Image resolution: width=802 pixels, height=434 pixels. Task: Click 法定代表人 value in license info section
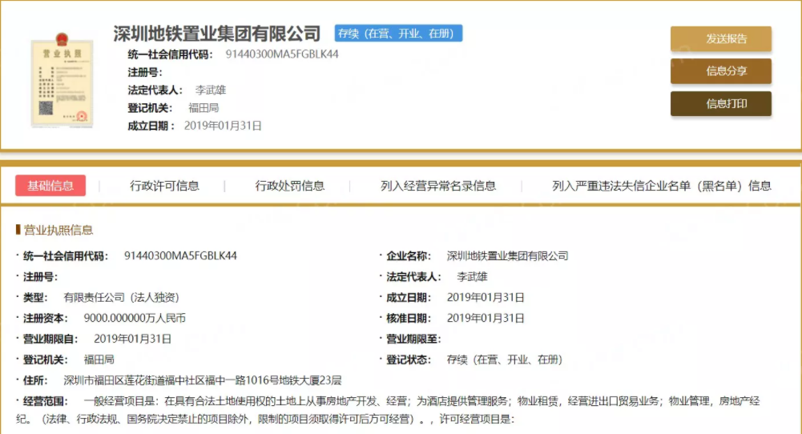[x=472, y=276]
